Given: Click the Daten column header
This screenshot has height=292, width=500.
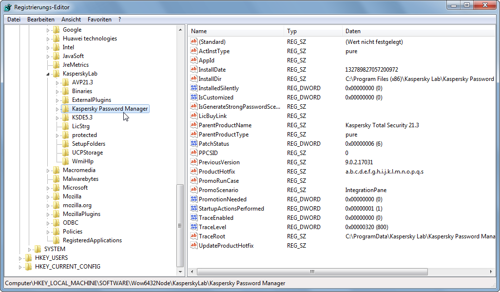Looking at the screenshot, I should 418,31.
